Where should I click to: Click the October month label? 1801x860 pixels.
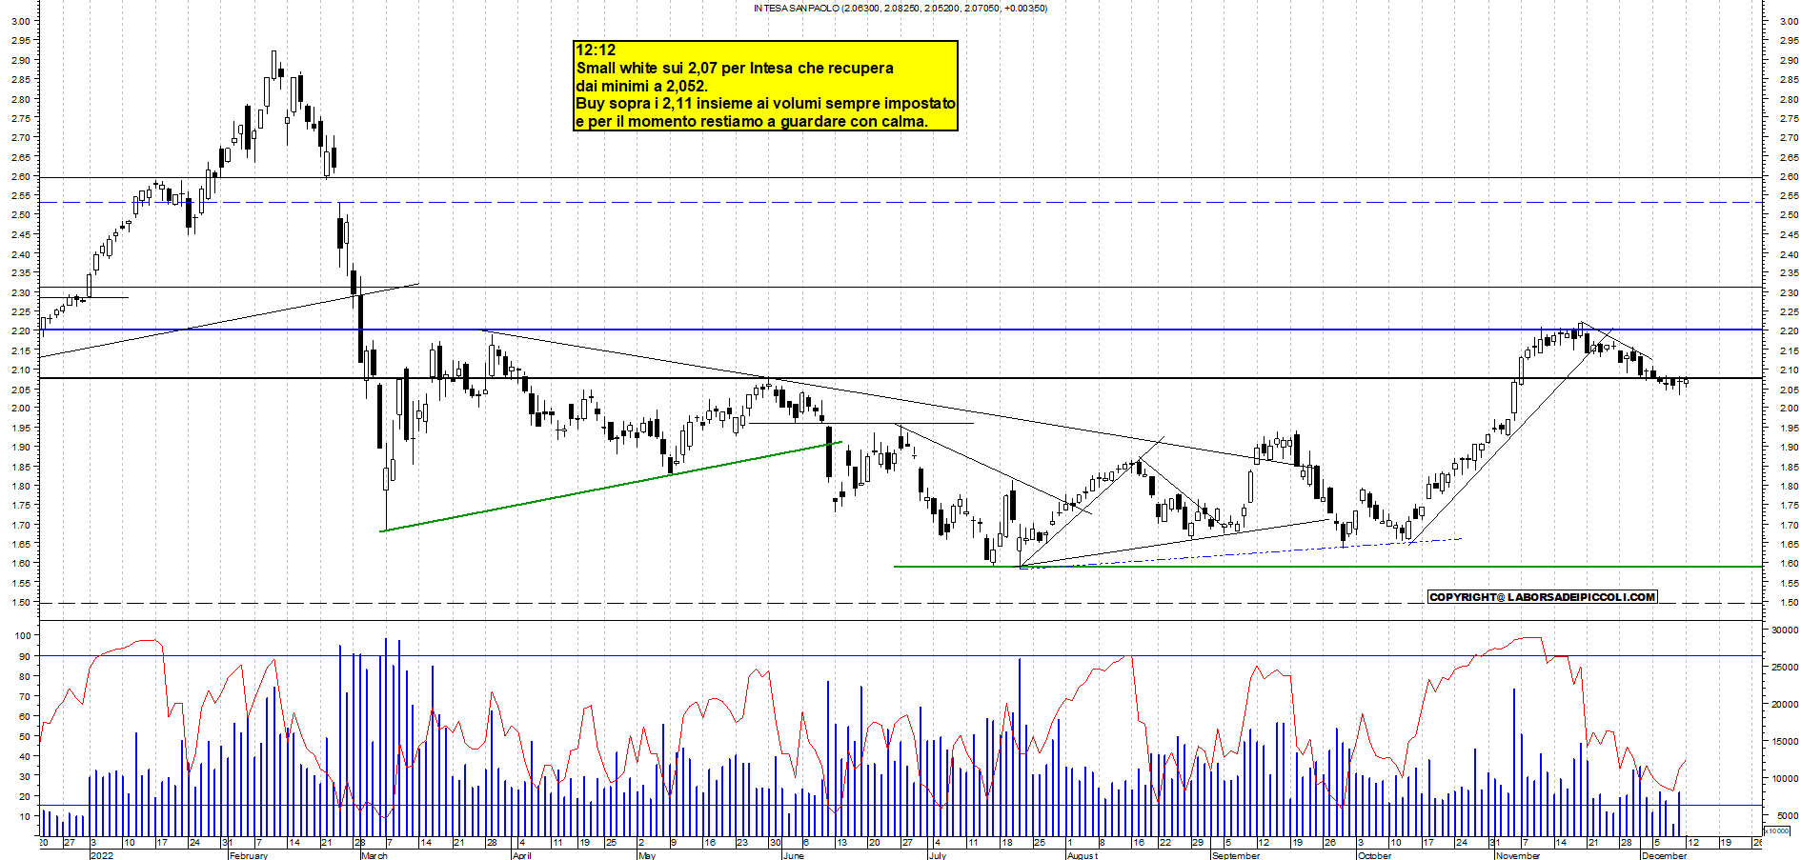point(1374,855)
